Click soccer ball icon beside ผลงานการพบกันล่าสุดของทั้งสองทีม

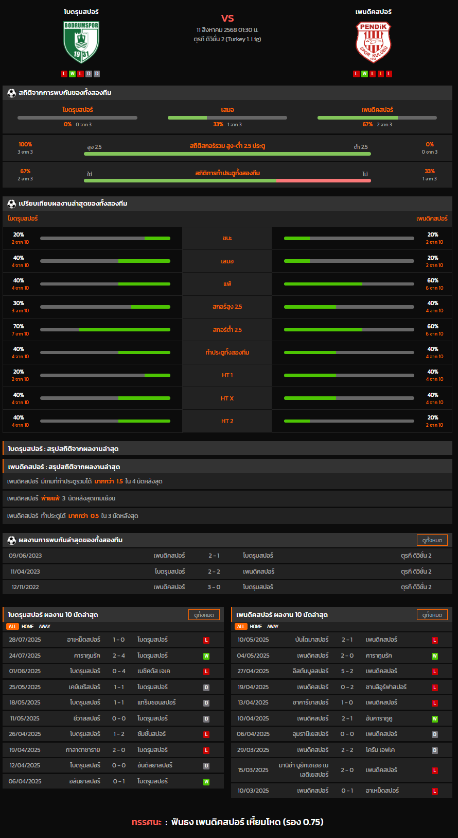(x=11, y=541)
